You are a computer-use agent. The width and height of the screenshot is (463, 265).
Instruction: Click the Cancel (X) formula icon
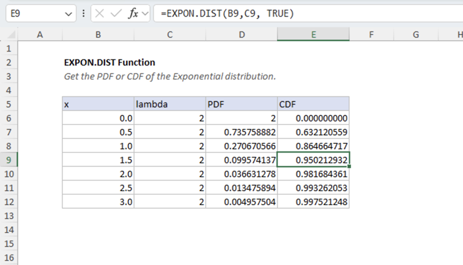tap(100, 13)
